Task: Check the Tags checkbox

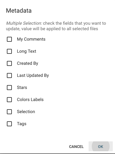Action: pos(9,124)
